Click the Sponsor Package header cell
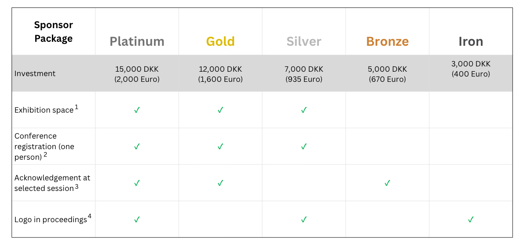527x249 pixels. point(54,32)
